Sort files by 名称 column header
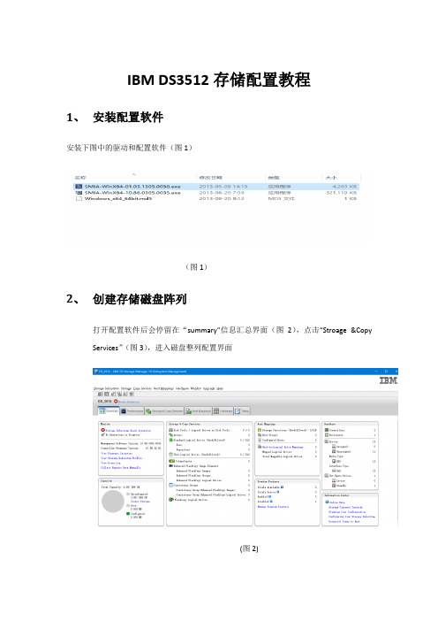The image size is (438, 621). tap(80, 178)
